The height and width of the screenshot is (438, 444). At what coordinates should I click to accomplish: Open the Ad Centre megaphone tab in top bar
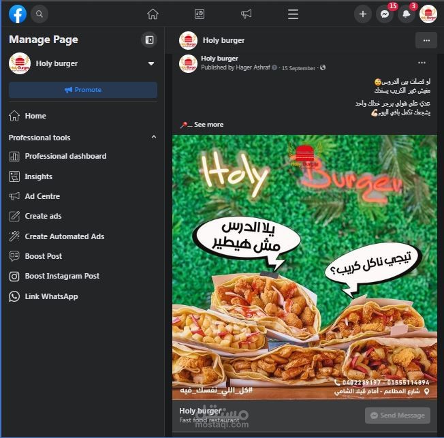point(246,14)
